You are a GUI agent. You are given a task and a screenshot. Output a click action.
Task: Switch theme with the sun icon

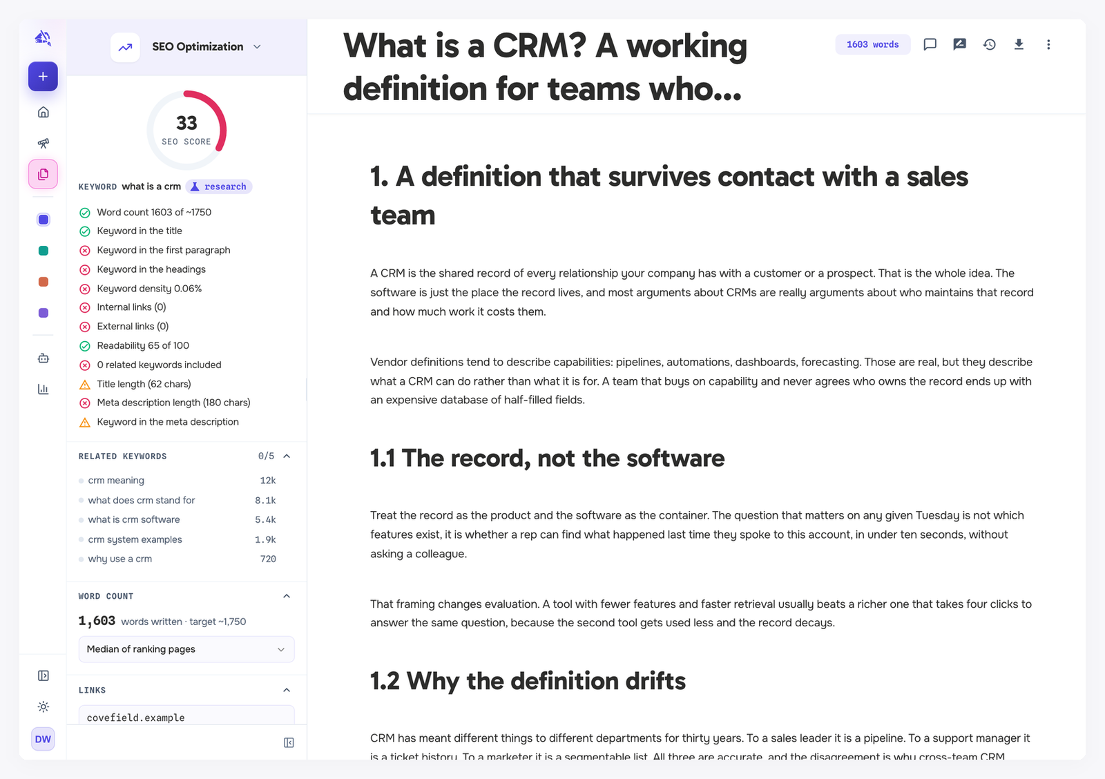pyautogui.click(x=43, y=706)
